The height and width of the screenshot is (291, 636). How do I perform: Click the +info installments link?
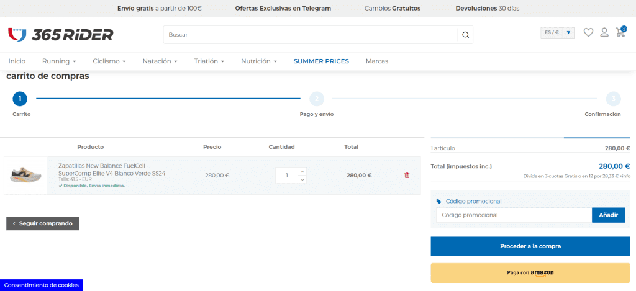[625, 176]
